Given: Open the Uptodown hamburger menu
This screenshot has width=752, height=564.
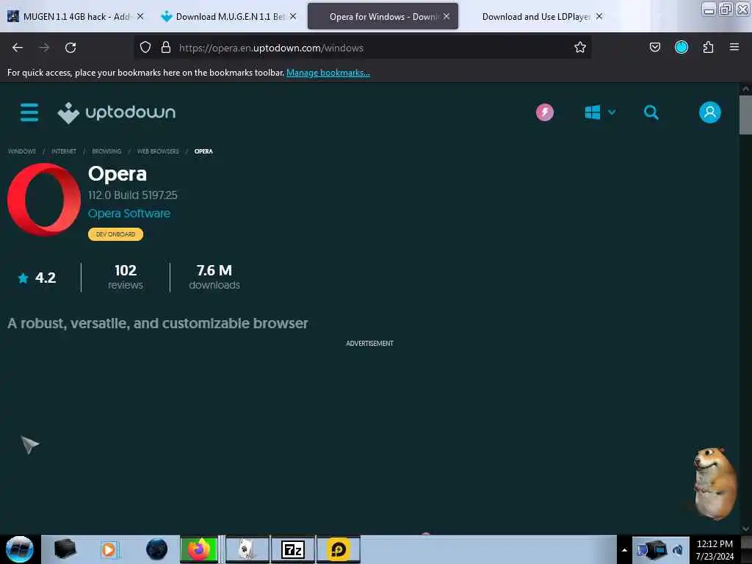Looking at the screenshot, I should pos(29,112).
